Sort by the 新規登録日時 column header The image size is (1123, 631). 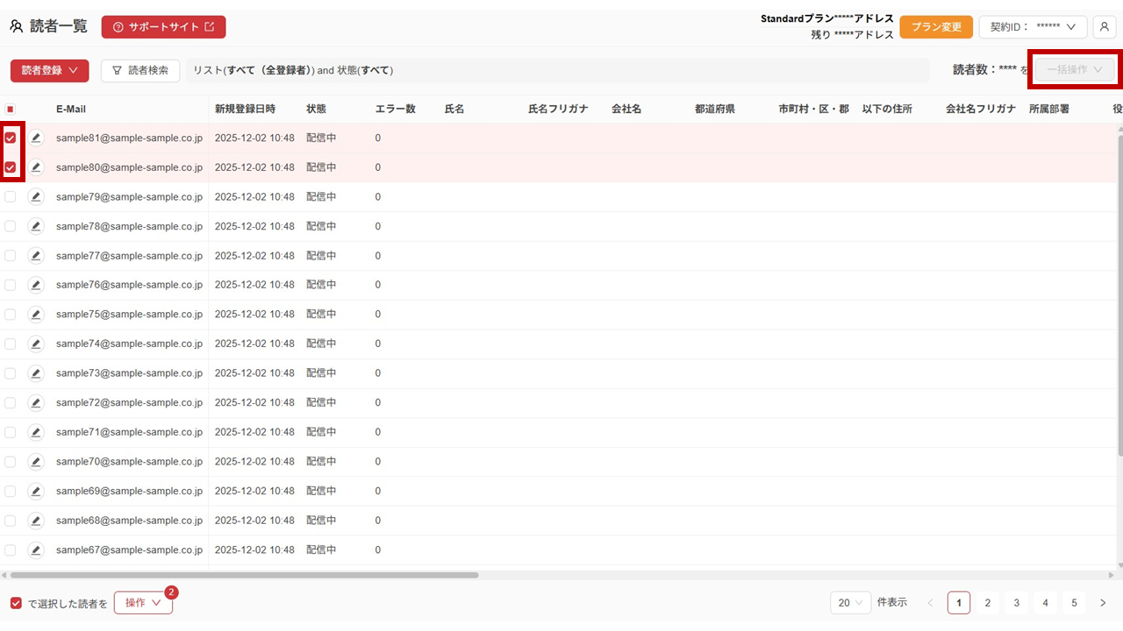[x=245, y=110]
